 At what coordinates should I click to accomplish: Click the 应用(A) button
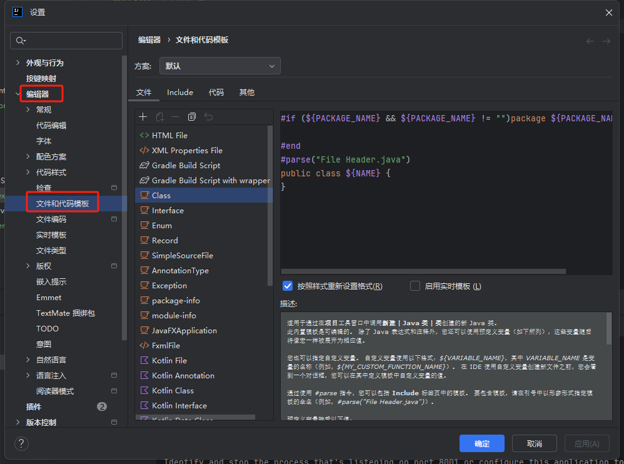coord(587,443)
